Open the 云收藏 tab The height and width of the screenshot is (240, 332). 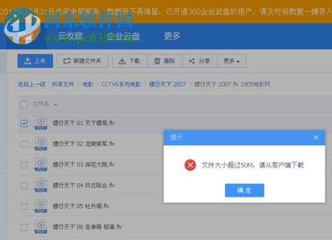coord(70,36)
